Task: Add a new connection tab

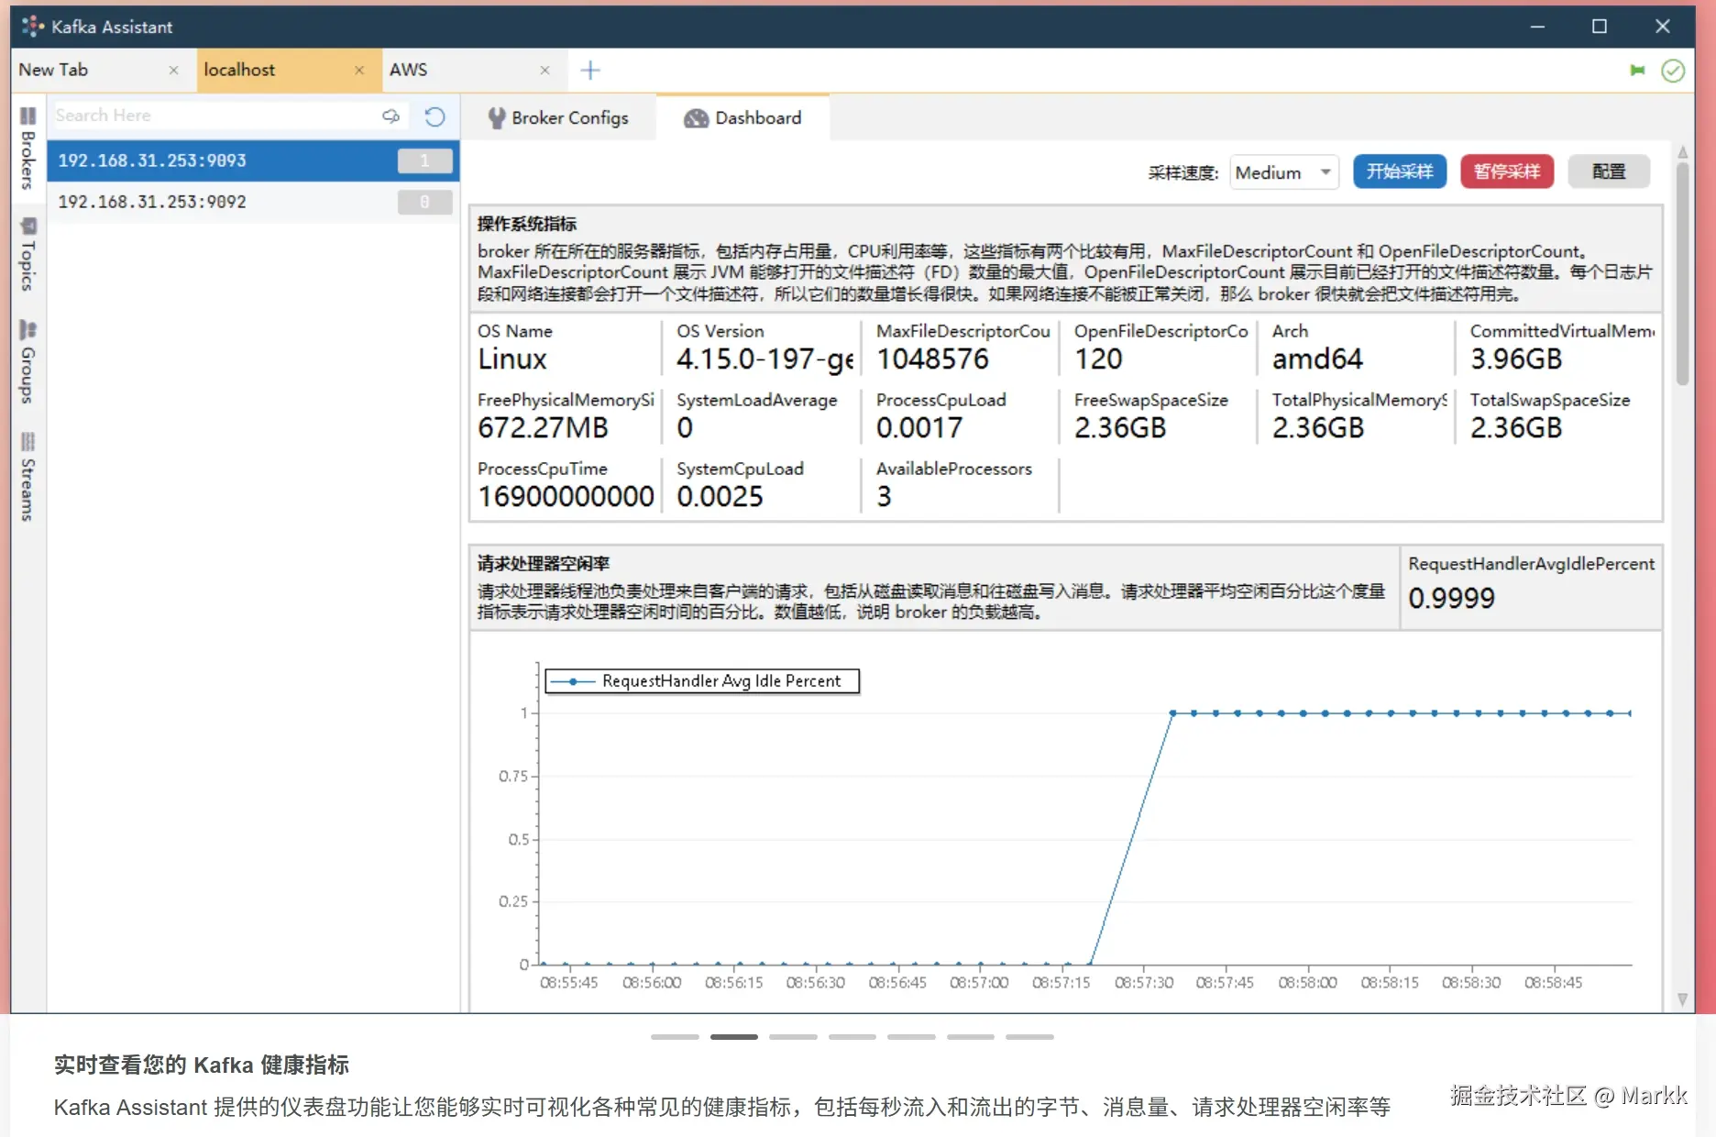Action: [590, 71]
